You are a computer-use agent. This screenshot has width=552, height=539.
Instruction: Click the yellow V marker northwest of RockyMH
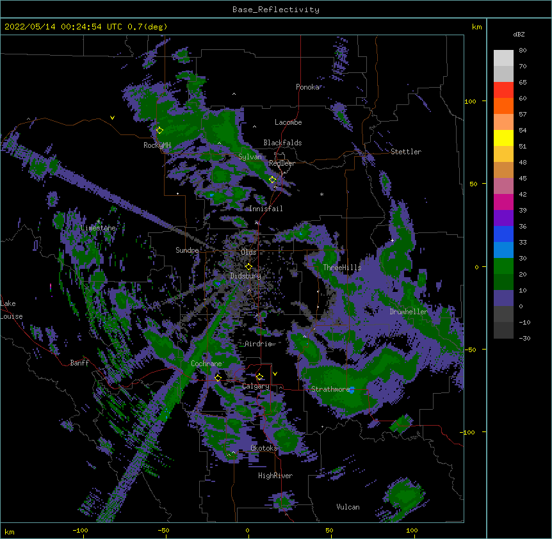pos(112,118)
